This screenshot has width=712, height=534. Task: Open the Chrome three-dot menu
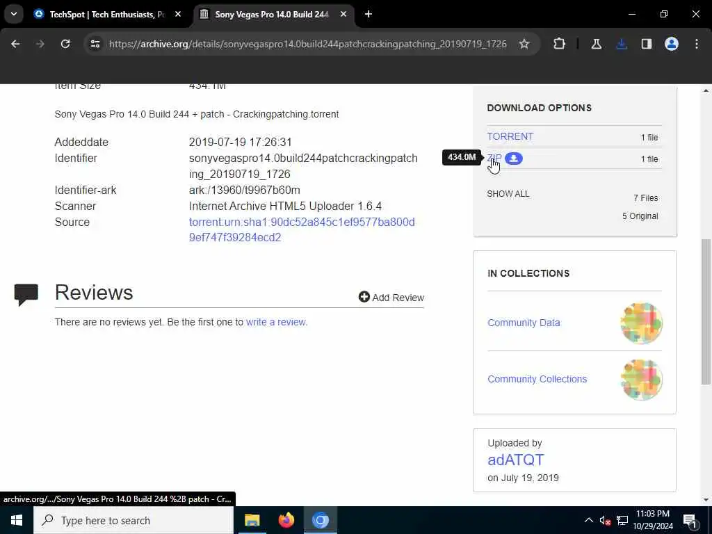pos(696,44)
